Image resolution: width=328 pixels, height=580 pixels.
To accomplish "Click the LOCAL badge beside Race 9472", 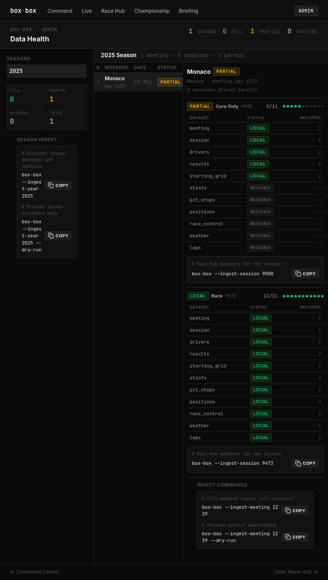I will point(198,296).
